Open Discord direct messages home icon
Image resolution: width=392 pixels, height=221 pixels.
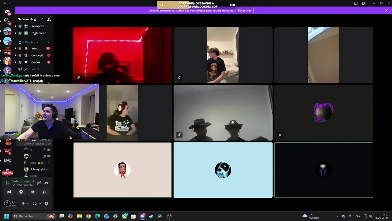(7, 12)
